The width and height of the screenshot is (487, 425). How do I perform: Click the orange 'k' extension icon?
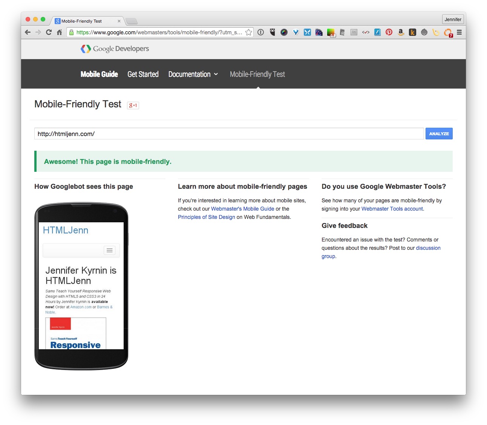tap(412, 32)
